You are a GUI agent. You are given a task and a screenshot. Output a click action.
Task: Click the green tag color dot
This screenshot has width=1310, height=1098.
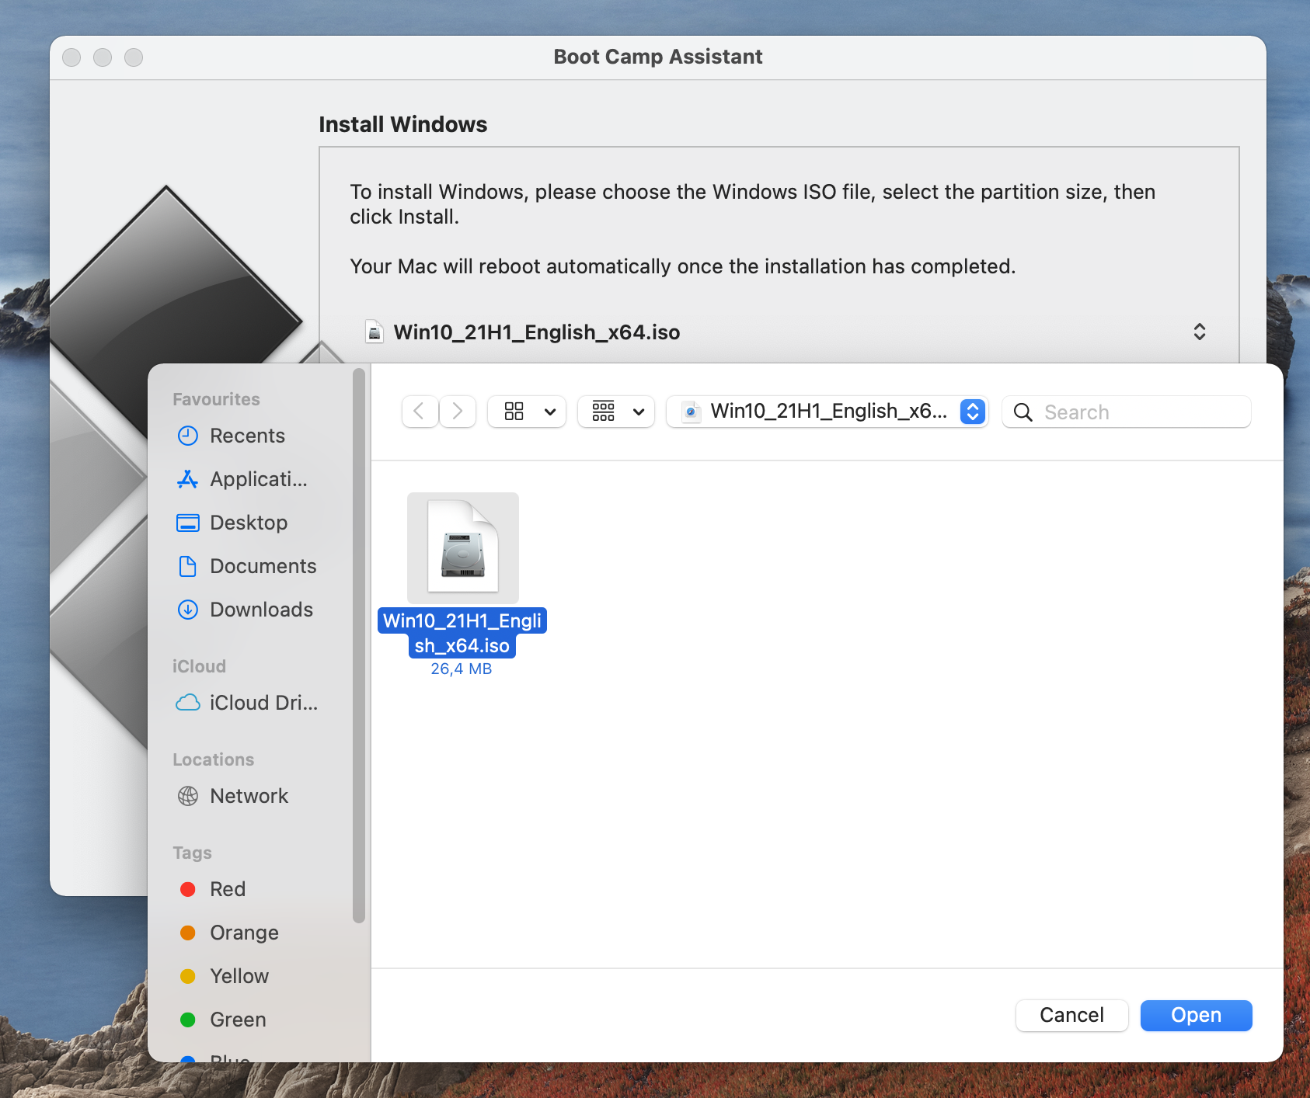click(188, 1020)
